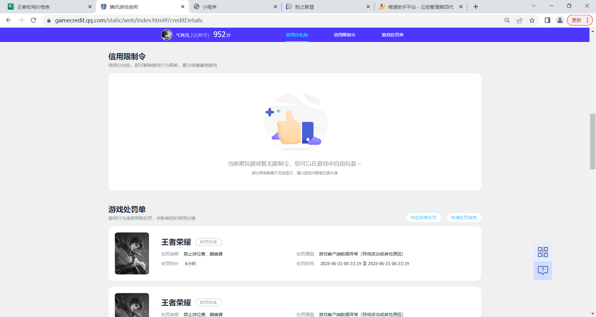The width and height of the screenshot is (596, 317).
Task: Click scrollbar up arrow
Action: click(593, 31)
